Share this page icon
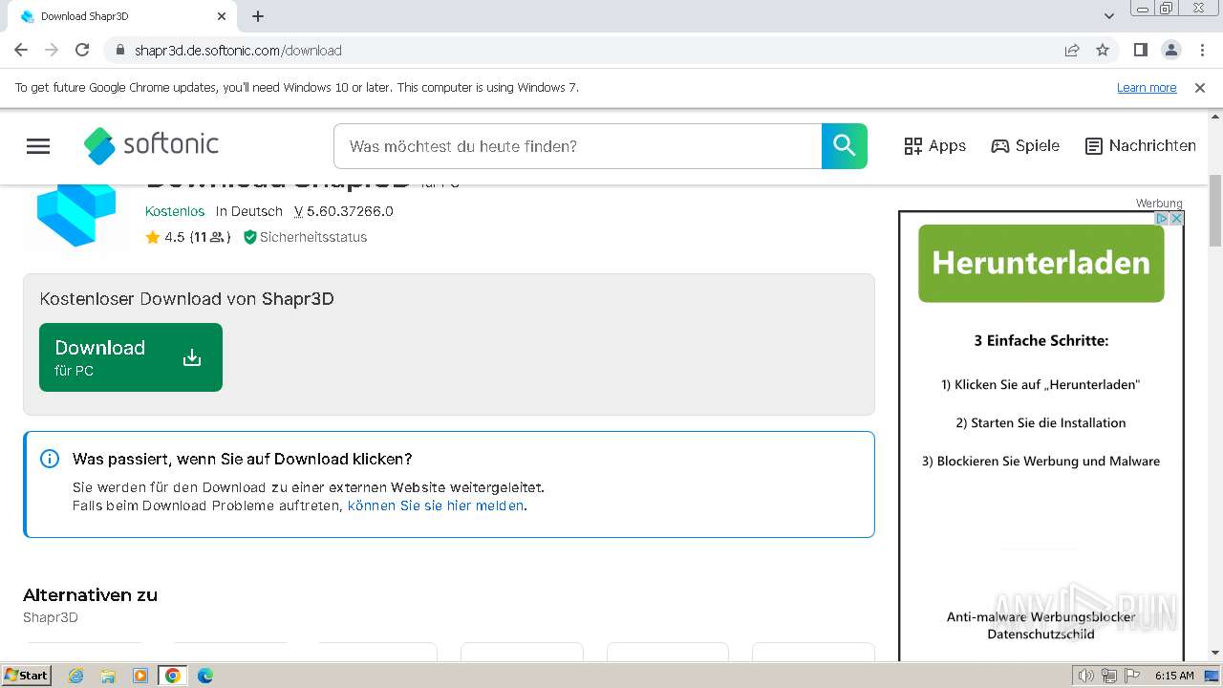Image resolution: width=1223 pixels, height=688 pixels. click(1072, 50)
